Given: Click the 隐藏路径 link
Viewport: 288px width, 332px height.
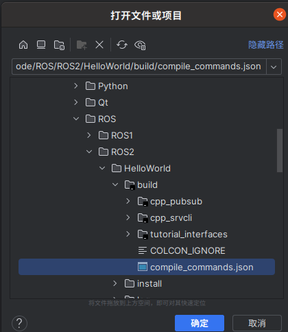Looking at the screenshot, I should pos(266,45).
